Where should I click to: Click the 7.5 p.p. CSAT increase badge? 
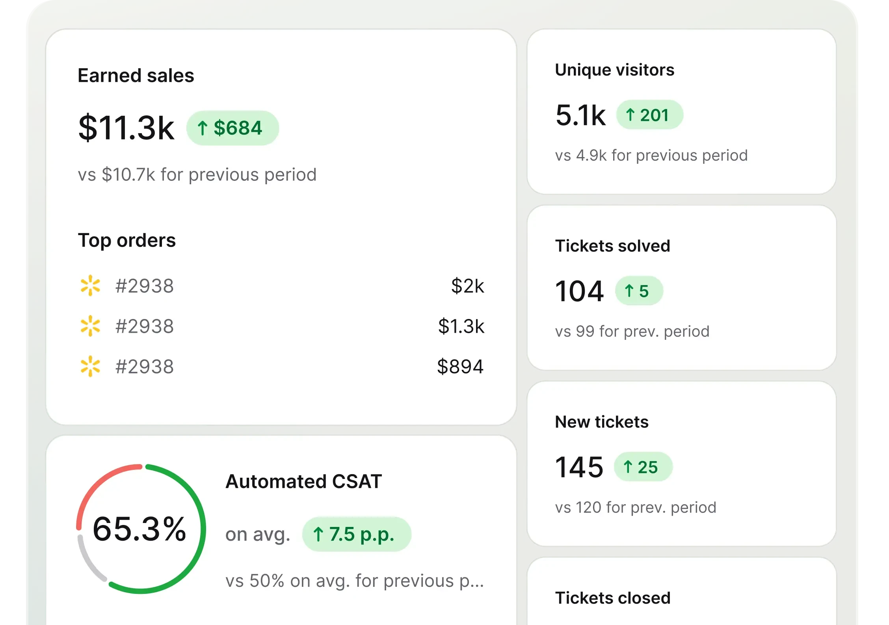[x=357, y=534]
